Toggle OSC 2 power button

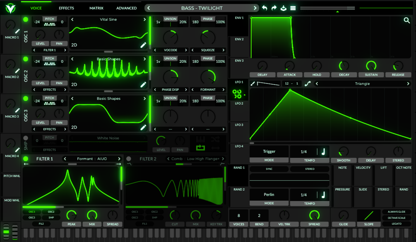26,59
